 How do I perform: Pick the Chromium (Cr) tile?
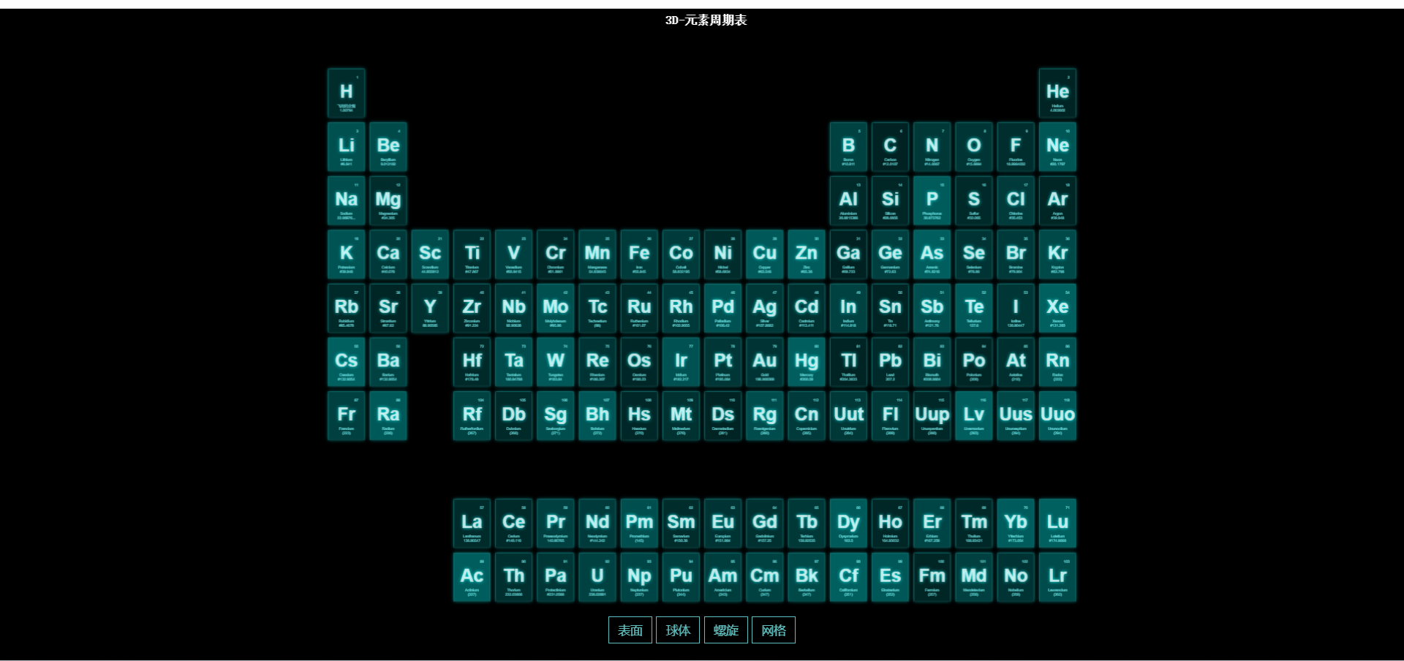click(556, 254)
